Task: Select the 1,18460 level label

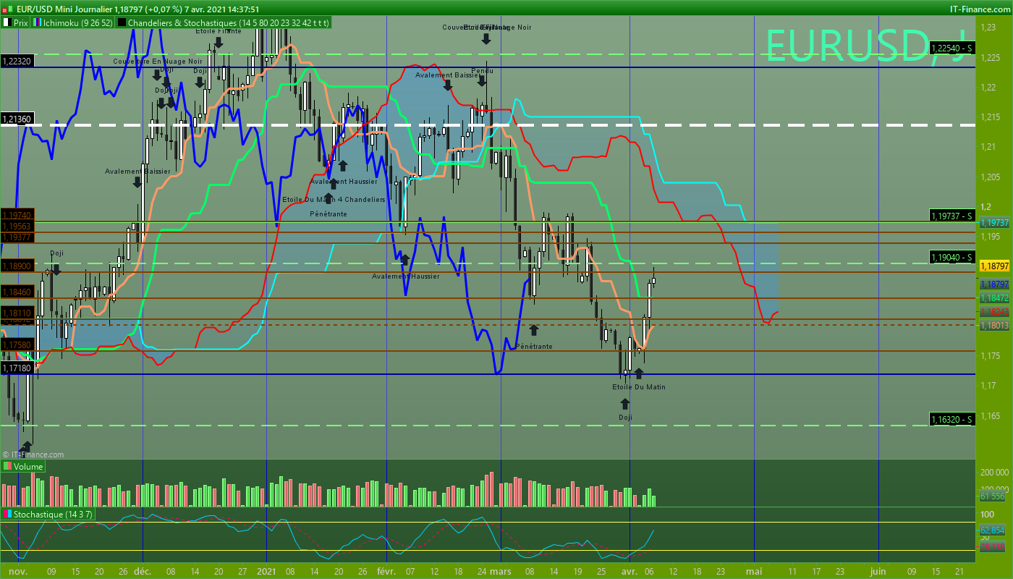Action: pos(17,292)
